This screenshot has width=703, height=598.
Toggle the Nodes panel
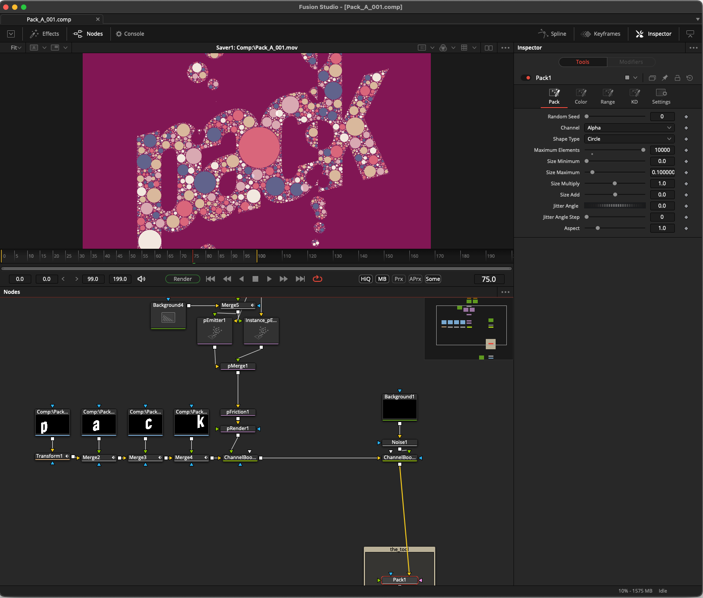tap(88, 34)
